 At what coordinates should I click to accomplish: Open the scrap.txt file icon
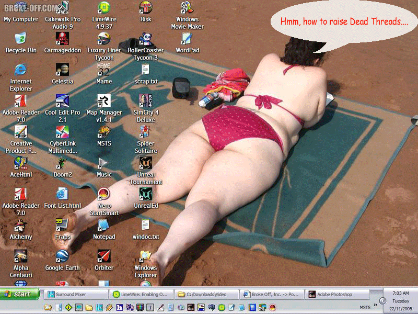pyautogui.click(x=146, y=71)
